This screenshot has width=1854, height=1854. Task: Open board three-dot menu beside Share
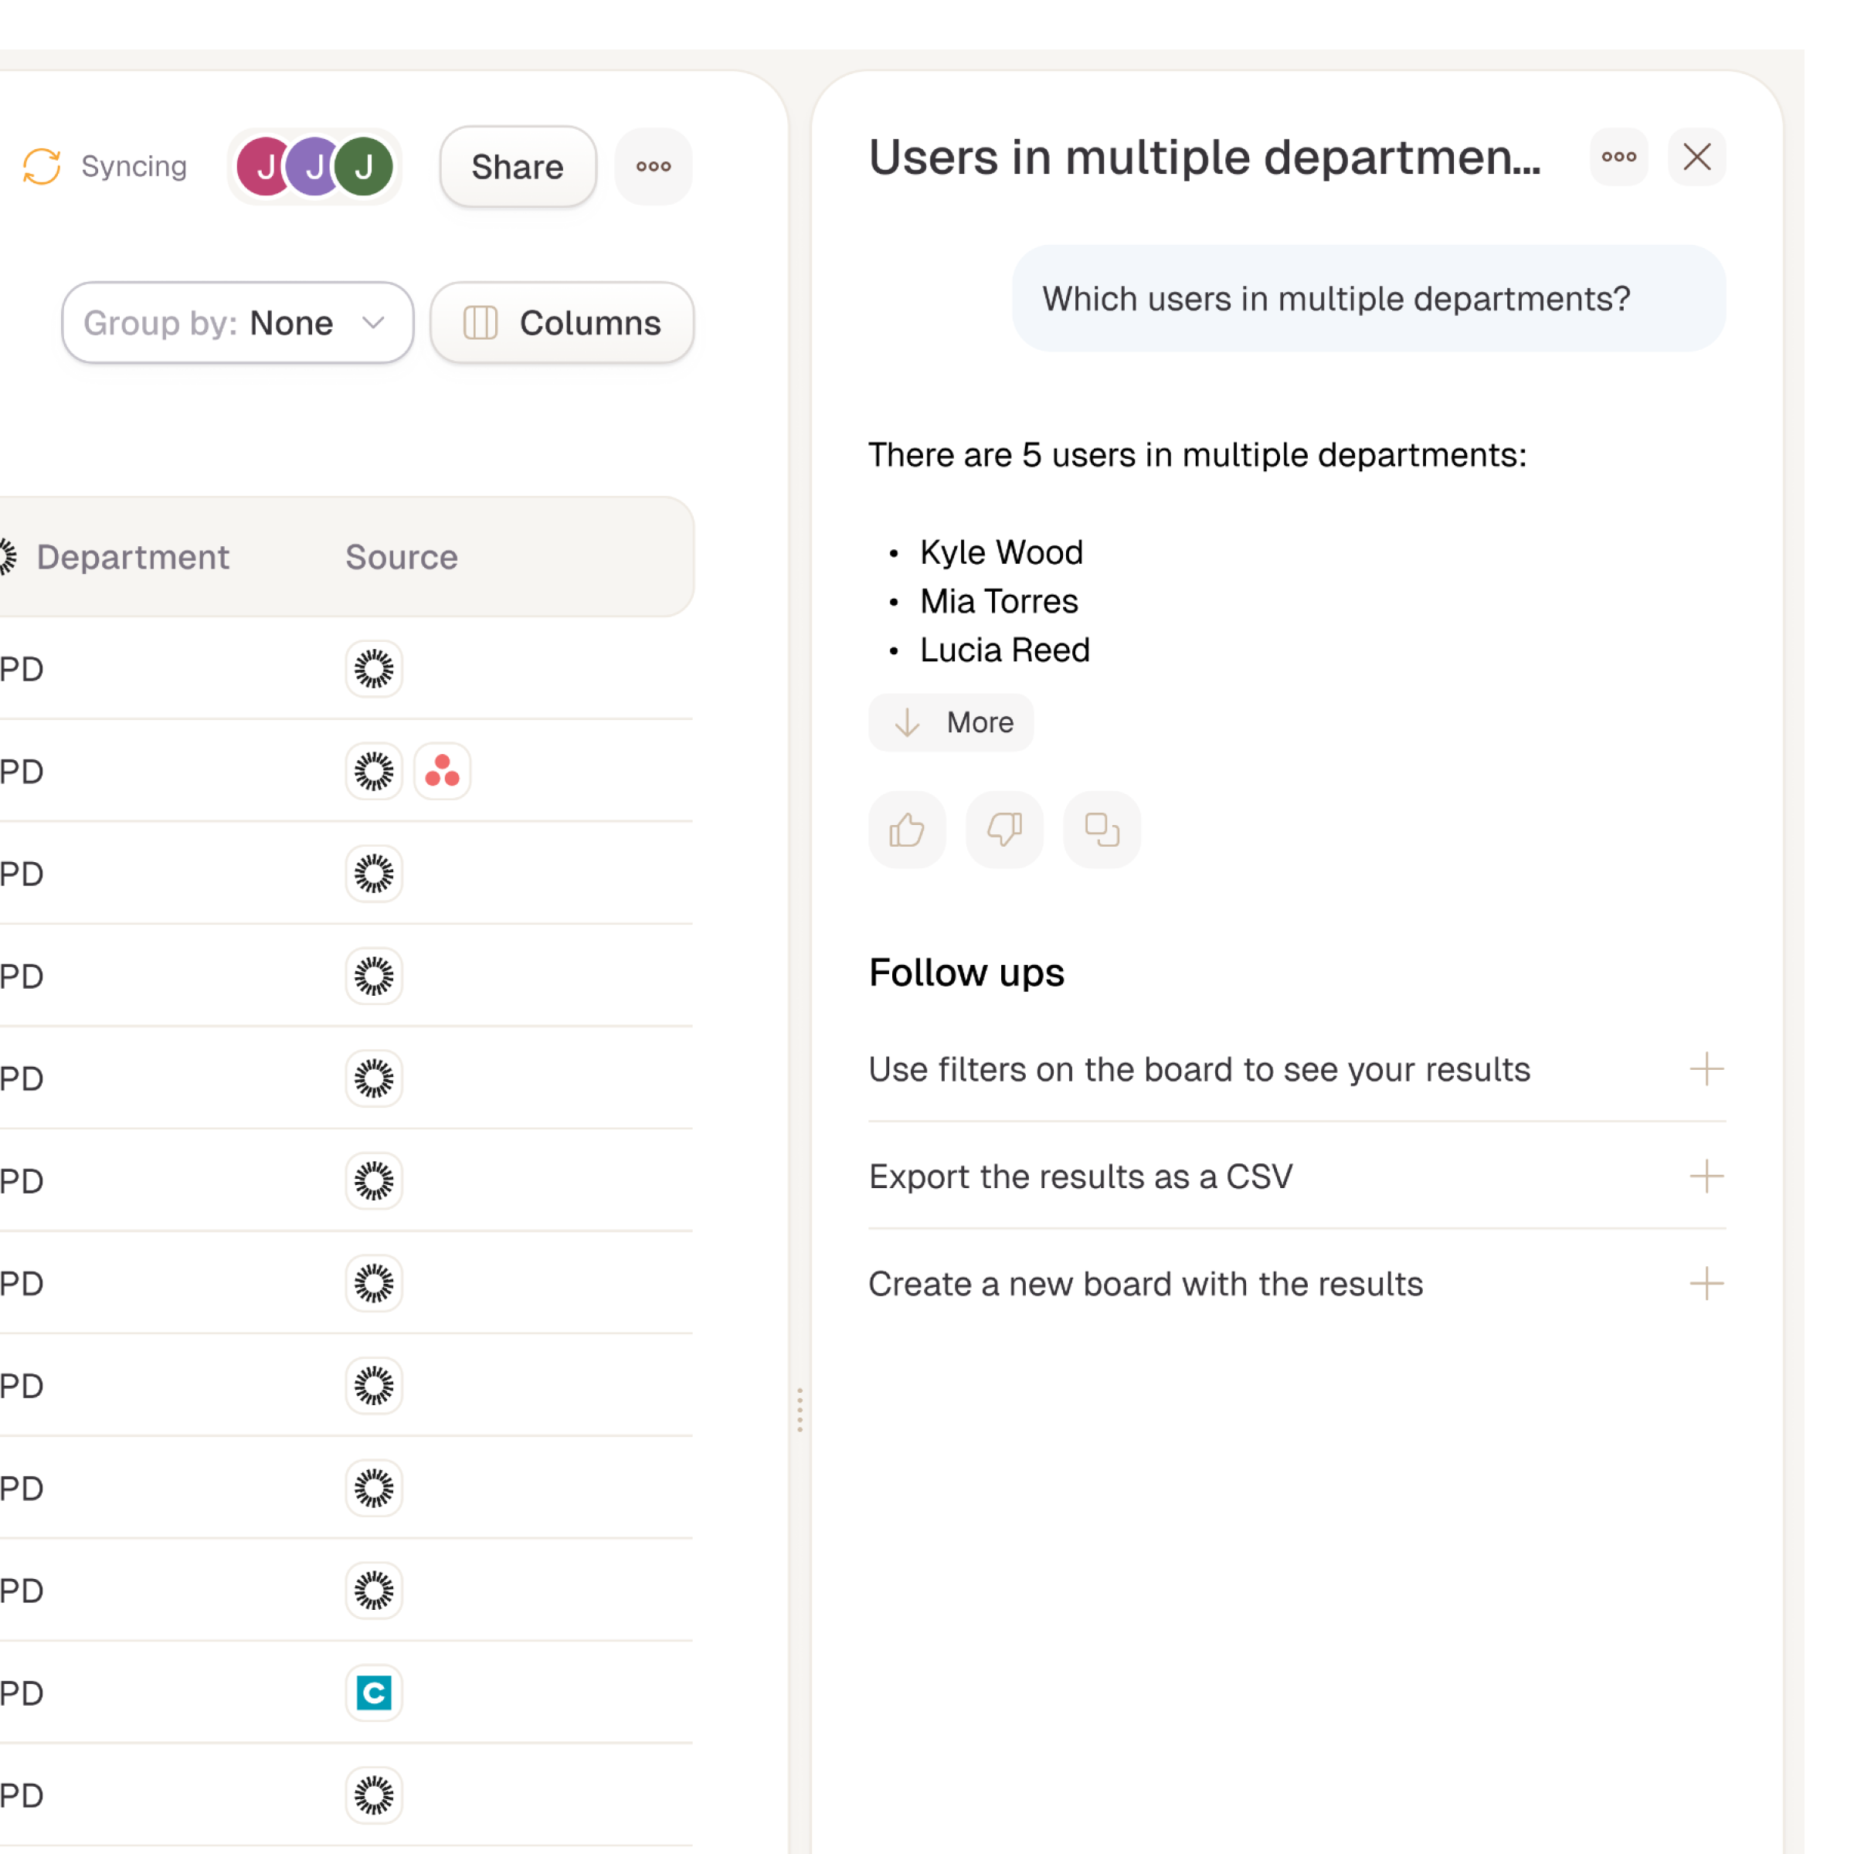click(653, 166)
